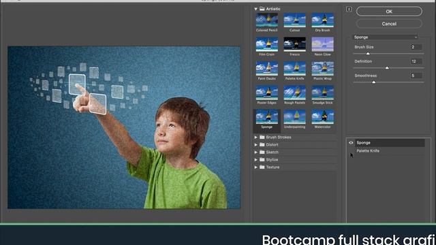Select the Rough Pastels filter thumbnail
The image size is (436, 245).
point(294,93)
